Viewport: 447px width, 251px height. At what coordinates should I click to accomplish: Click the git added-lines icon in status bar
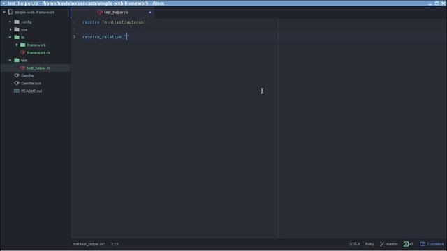[406, 244]
